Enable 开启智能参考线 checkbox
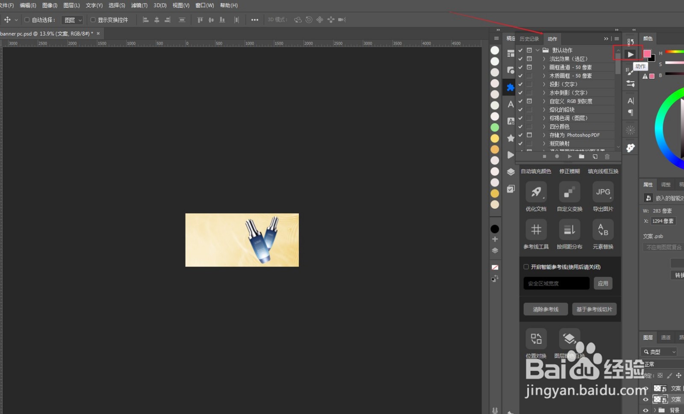 [526, 267]
